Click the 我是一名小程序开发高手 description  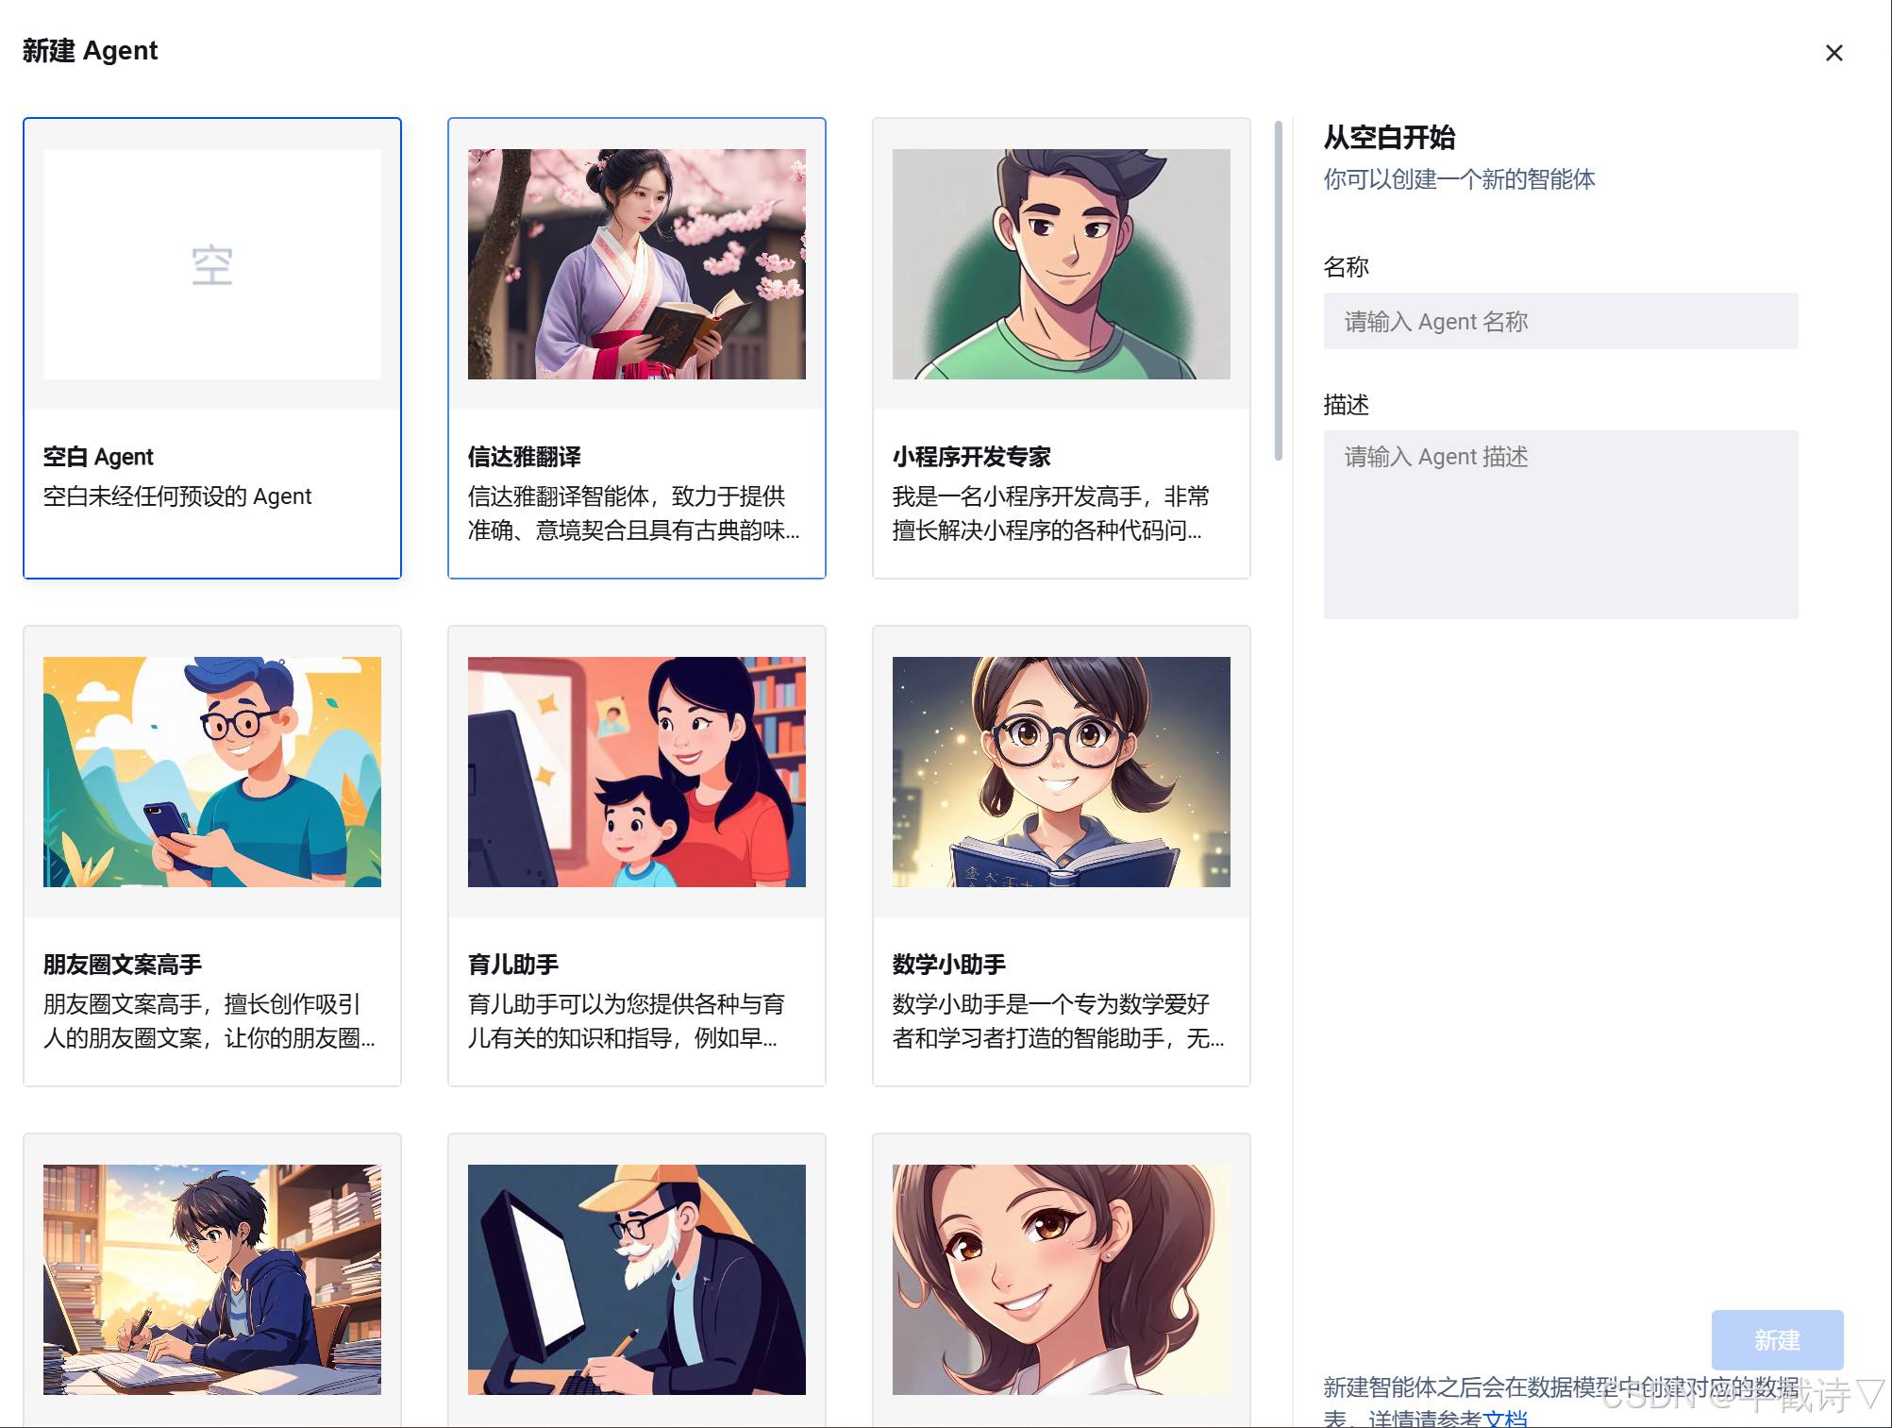pyautogui.click(x=1051, y=513)
